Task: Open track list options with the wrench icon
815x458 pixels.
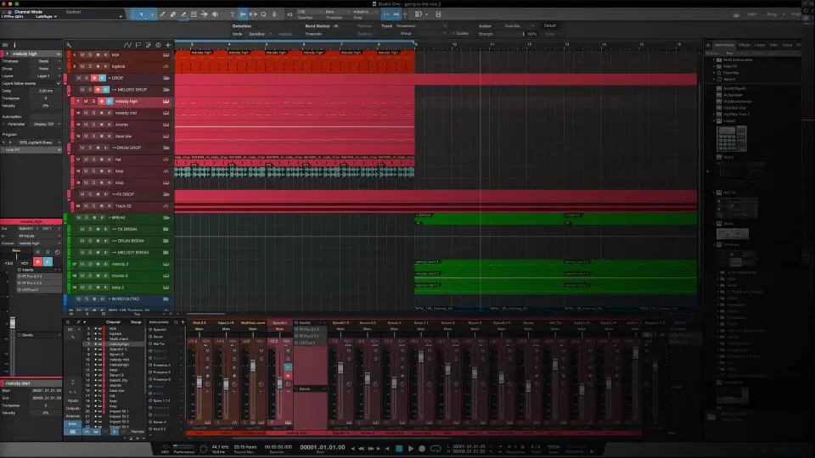Action: click(x=69, y=45)
